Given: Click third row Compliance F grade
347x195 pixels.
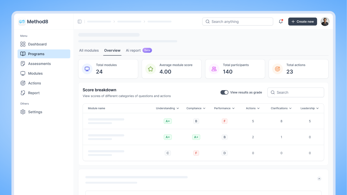Looking at the screenshot, I should pos(196,153).
